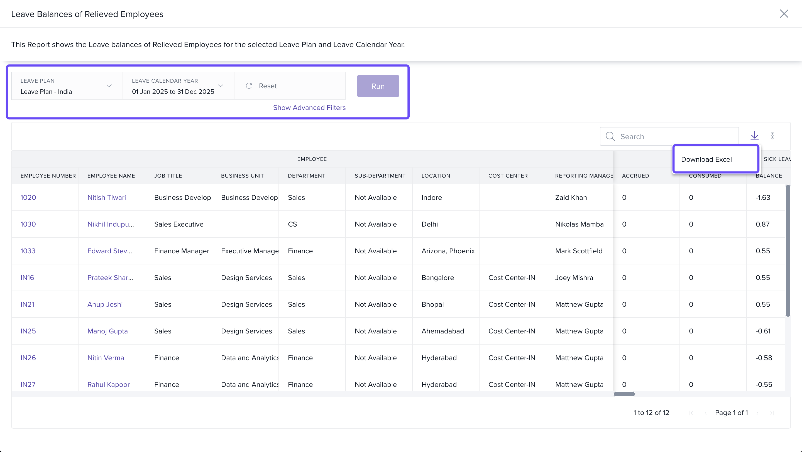Show Advanced Filters link

[309, 108]
